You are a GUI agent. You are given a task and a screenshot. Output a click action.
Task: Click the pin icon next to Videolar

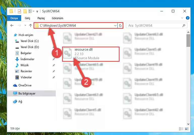[53, 77]
